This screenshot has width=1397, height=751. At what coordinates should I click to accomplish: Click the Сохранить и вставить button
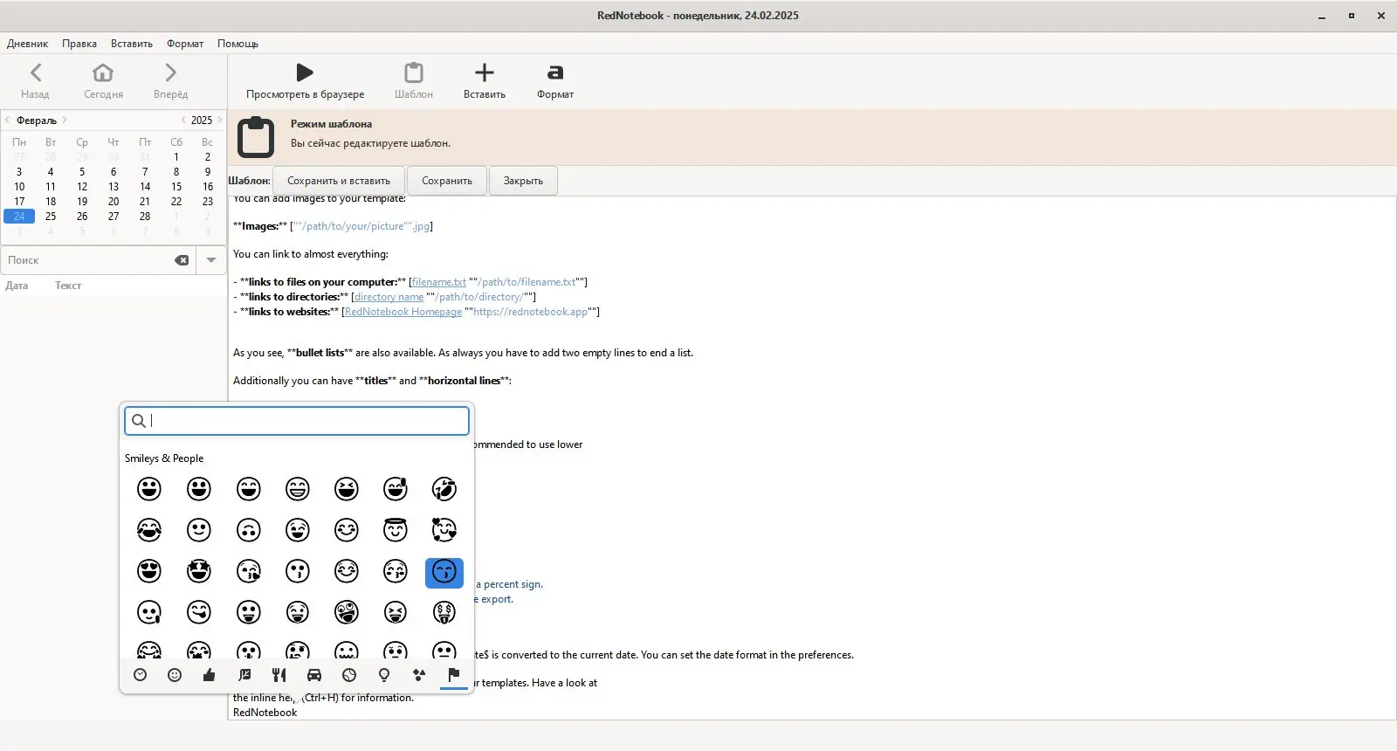339,181
